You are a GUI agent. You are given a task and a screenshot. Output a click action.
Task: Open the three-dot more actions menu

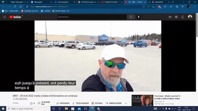coord(126,103)
